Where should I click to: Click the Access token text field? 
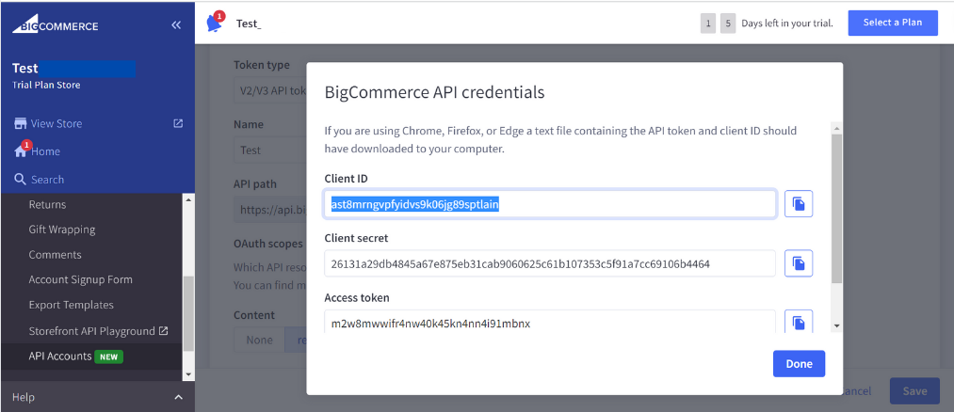point(550,322)
